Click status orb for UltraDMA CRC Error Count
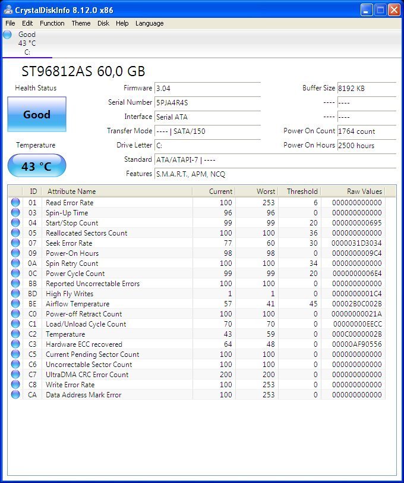The image size is (404, 483). tap(15, 374)
